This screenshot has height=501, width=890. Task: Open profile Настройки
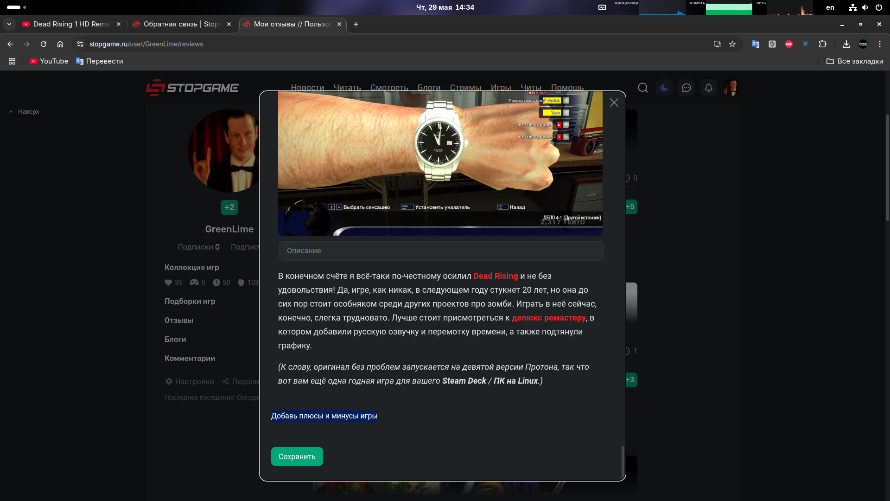[x=190, y=381]
